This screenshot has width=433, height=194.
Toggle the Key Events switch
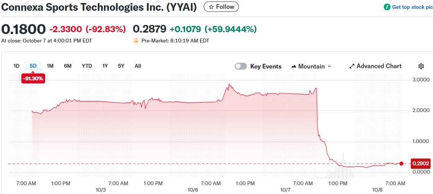241,66
